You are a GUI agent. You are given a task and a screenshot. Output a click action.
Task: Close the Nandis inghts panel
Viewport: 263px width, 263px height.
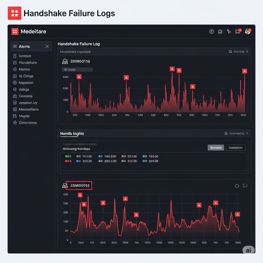pyautogui.click(x=247, y=133)
